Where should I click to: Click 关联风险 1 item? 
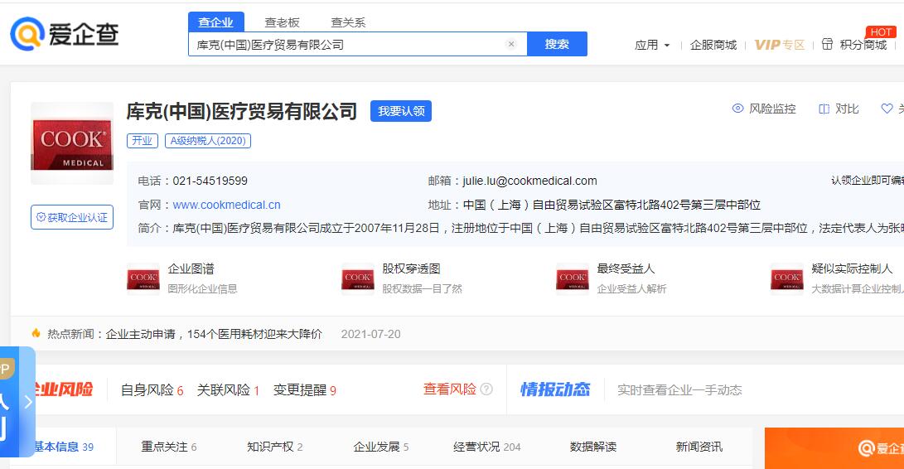(229, 390)
